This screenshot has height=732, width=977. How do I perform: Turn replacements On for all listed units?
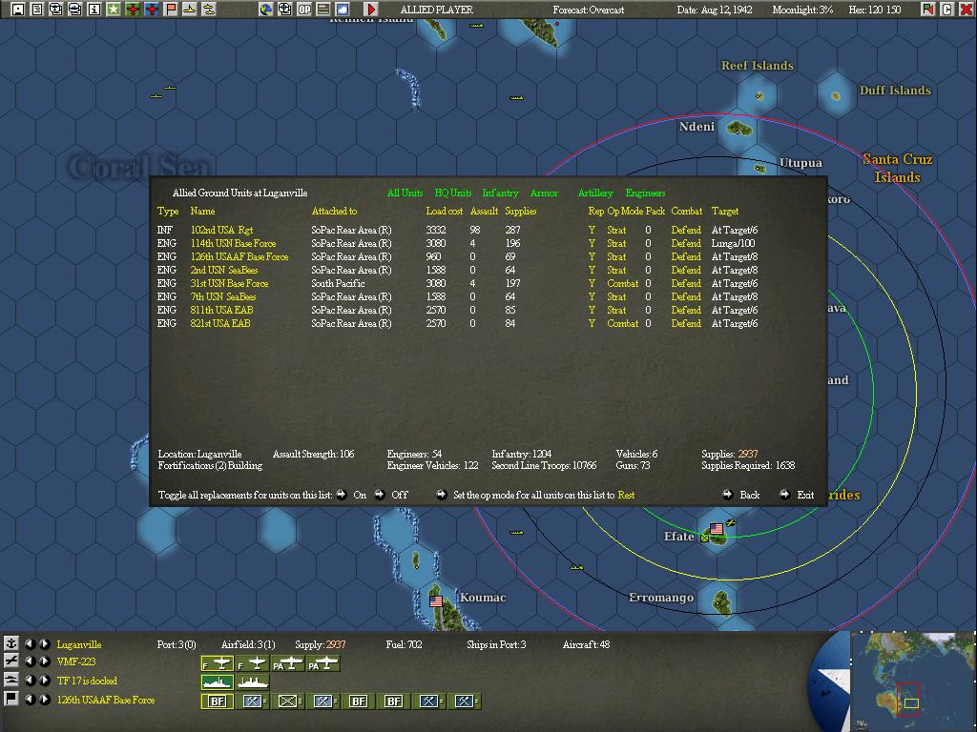[342, 495]
